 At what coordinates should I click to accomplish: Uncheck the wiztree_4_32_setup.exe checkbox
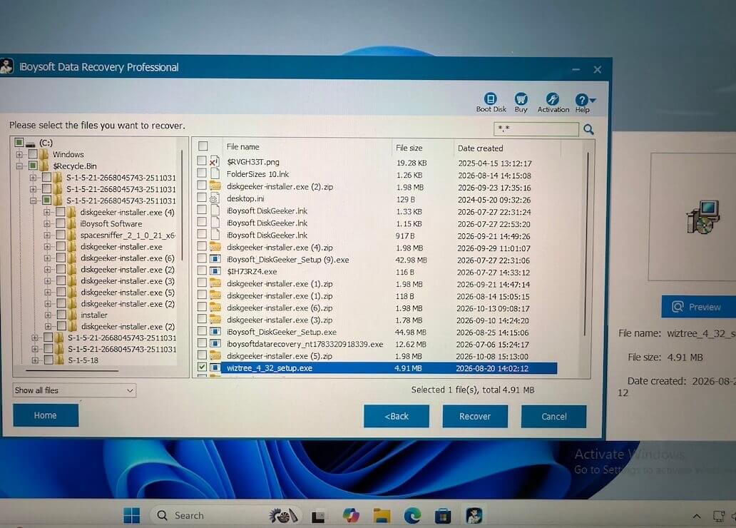click(202, 367)
